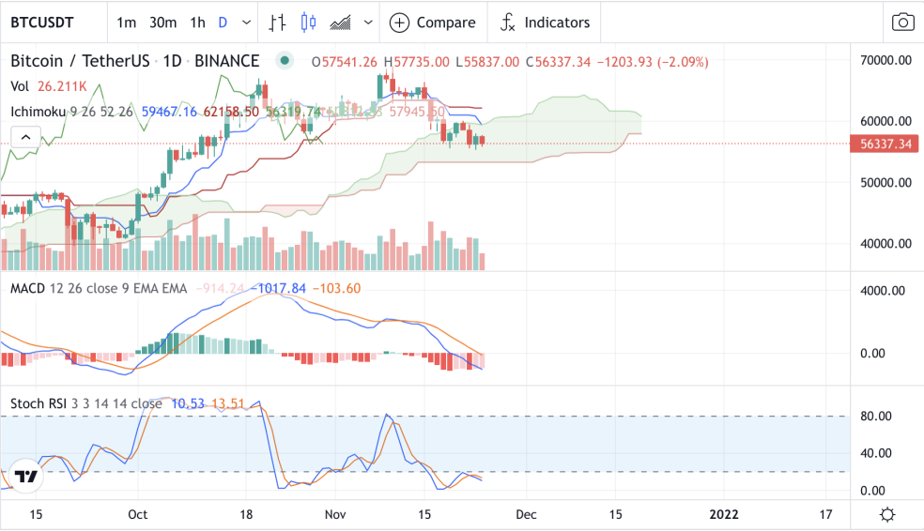Screen dimensions: 924x531
Task: Click the Stoch RSI value 13.51
Action: 227,403
